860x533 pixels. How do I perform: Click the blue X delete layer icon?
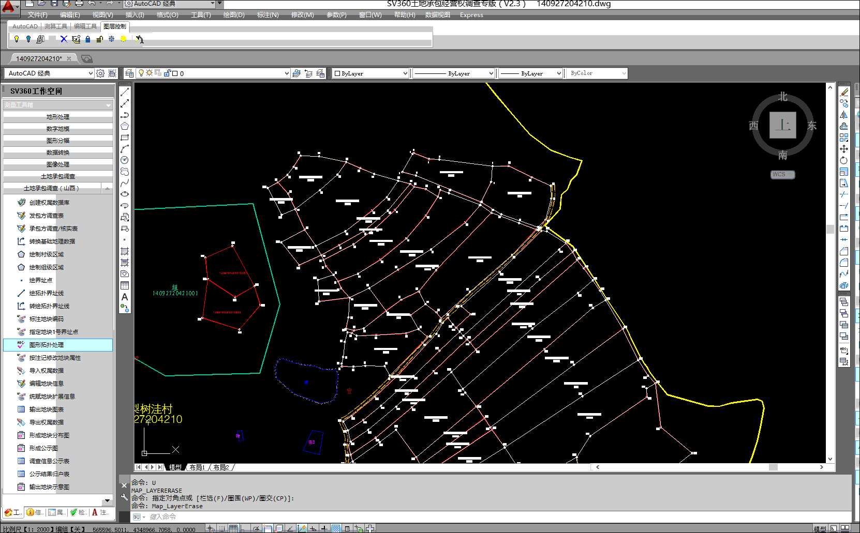[x=64, y=39]
